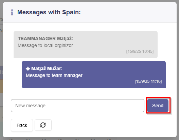179x140 pixels.
Task: Click the "Message to local orginizor" text
Action: 45,45
